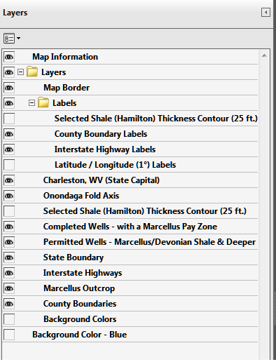Select Interstate Highway Labels layer name

(x=105, y=149)
